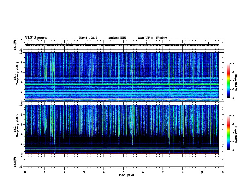Click the "-7" label on ch.2 color bar
The height and width of the screenshot is (193, 250).
click(233, 150)
